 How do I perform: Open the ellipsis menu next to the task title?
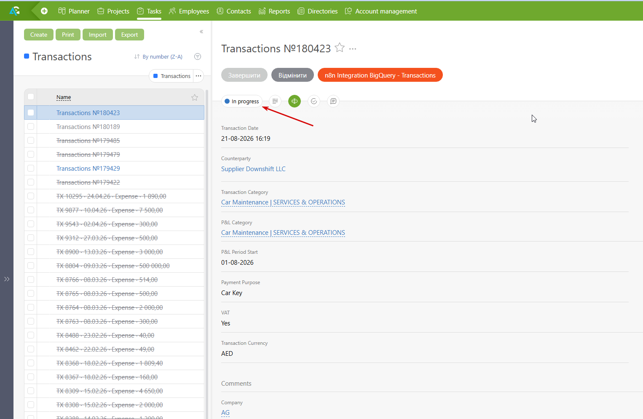coord(353,49)
